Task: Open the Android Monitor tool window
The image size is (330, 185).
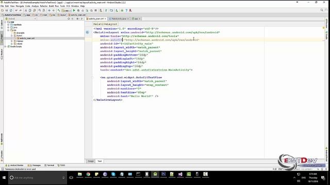Action: [15, 165]
